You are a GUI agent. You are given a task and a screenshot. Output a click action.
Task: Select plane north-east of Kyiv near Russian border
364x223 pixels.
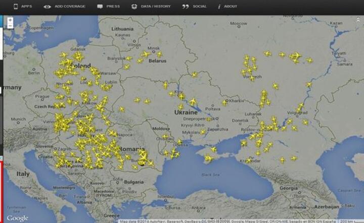point(194,75)
